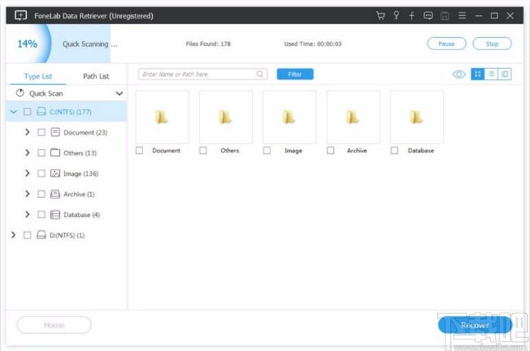Click the Quick Scan clock icon

(x=20, y=93)
